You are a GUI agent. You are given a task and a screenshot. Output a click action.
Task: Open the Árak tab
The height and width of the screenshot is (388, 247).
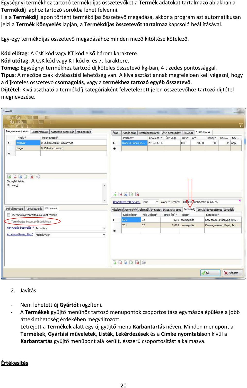point(116,133)
